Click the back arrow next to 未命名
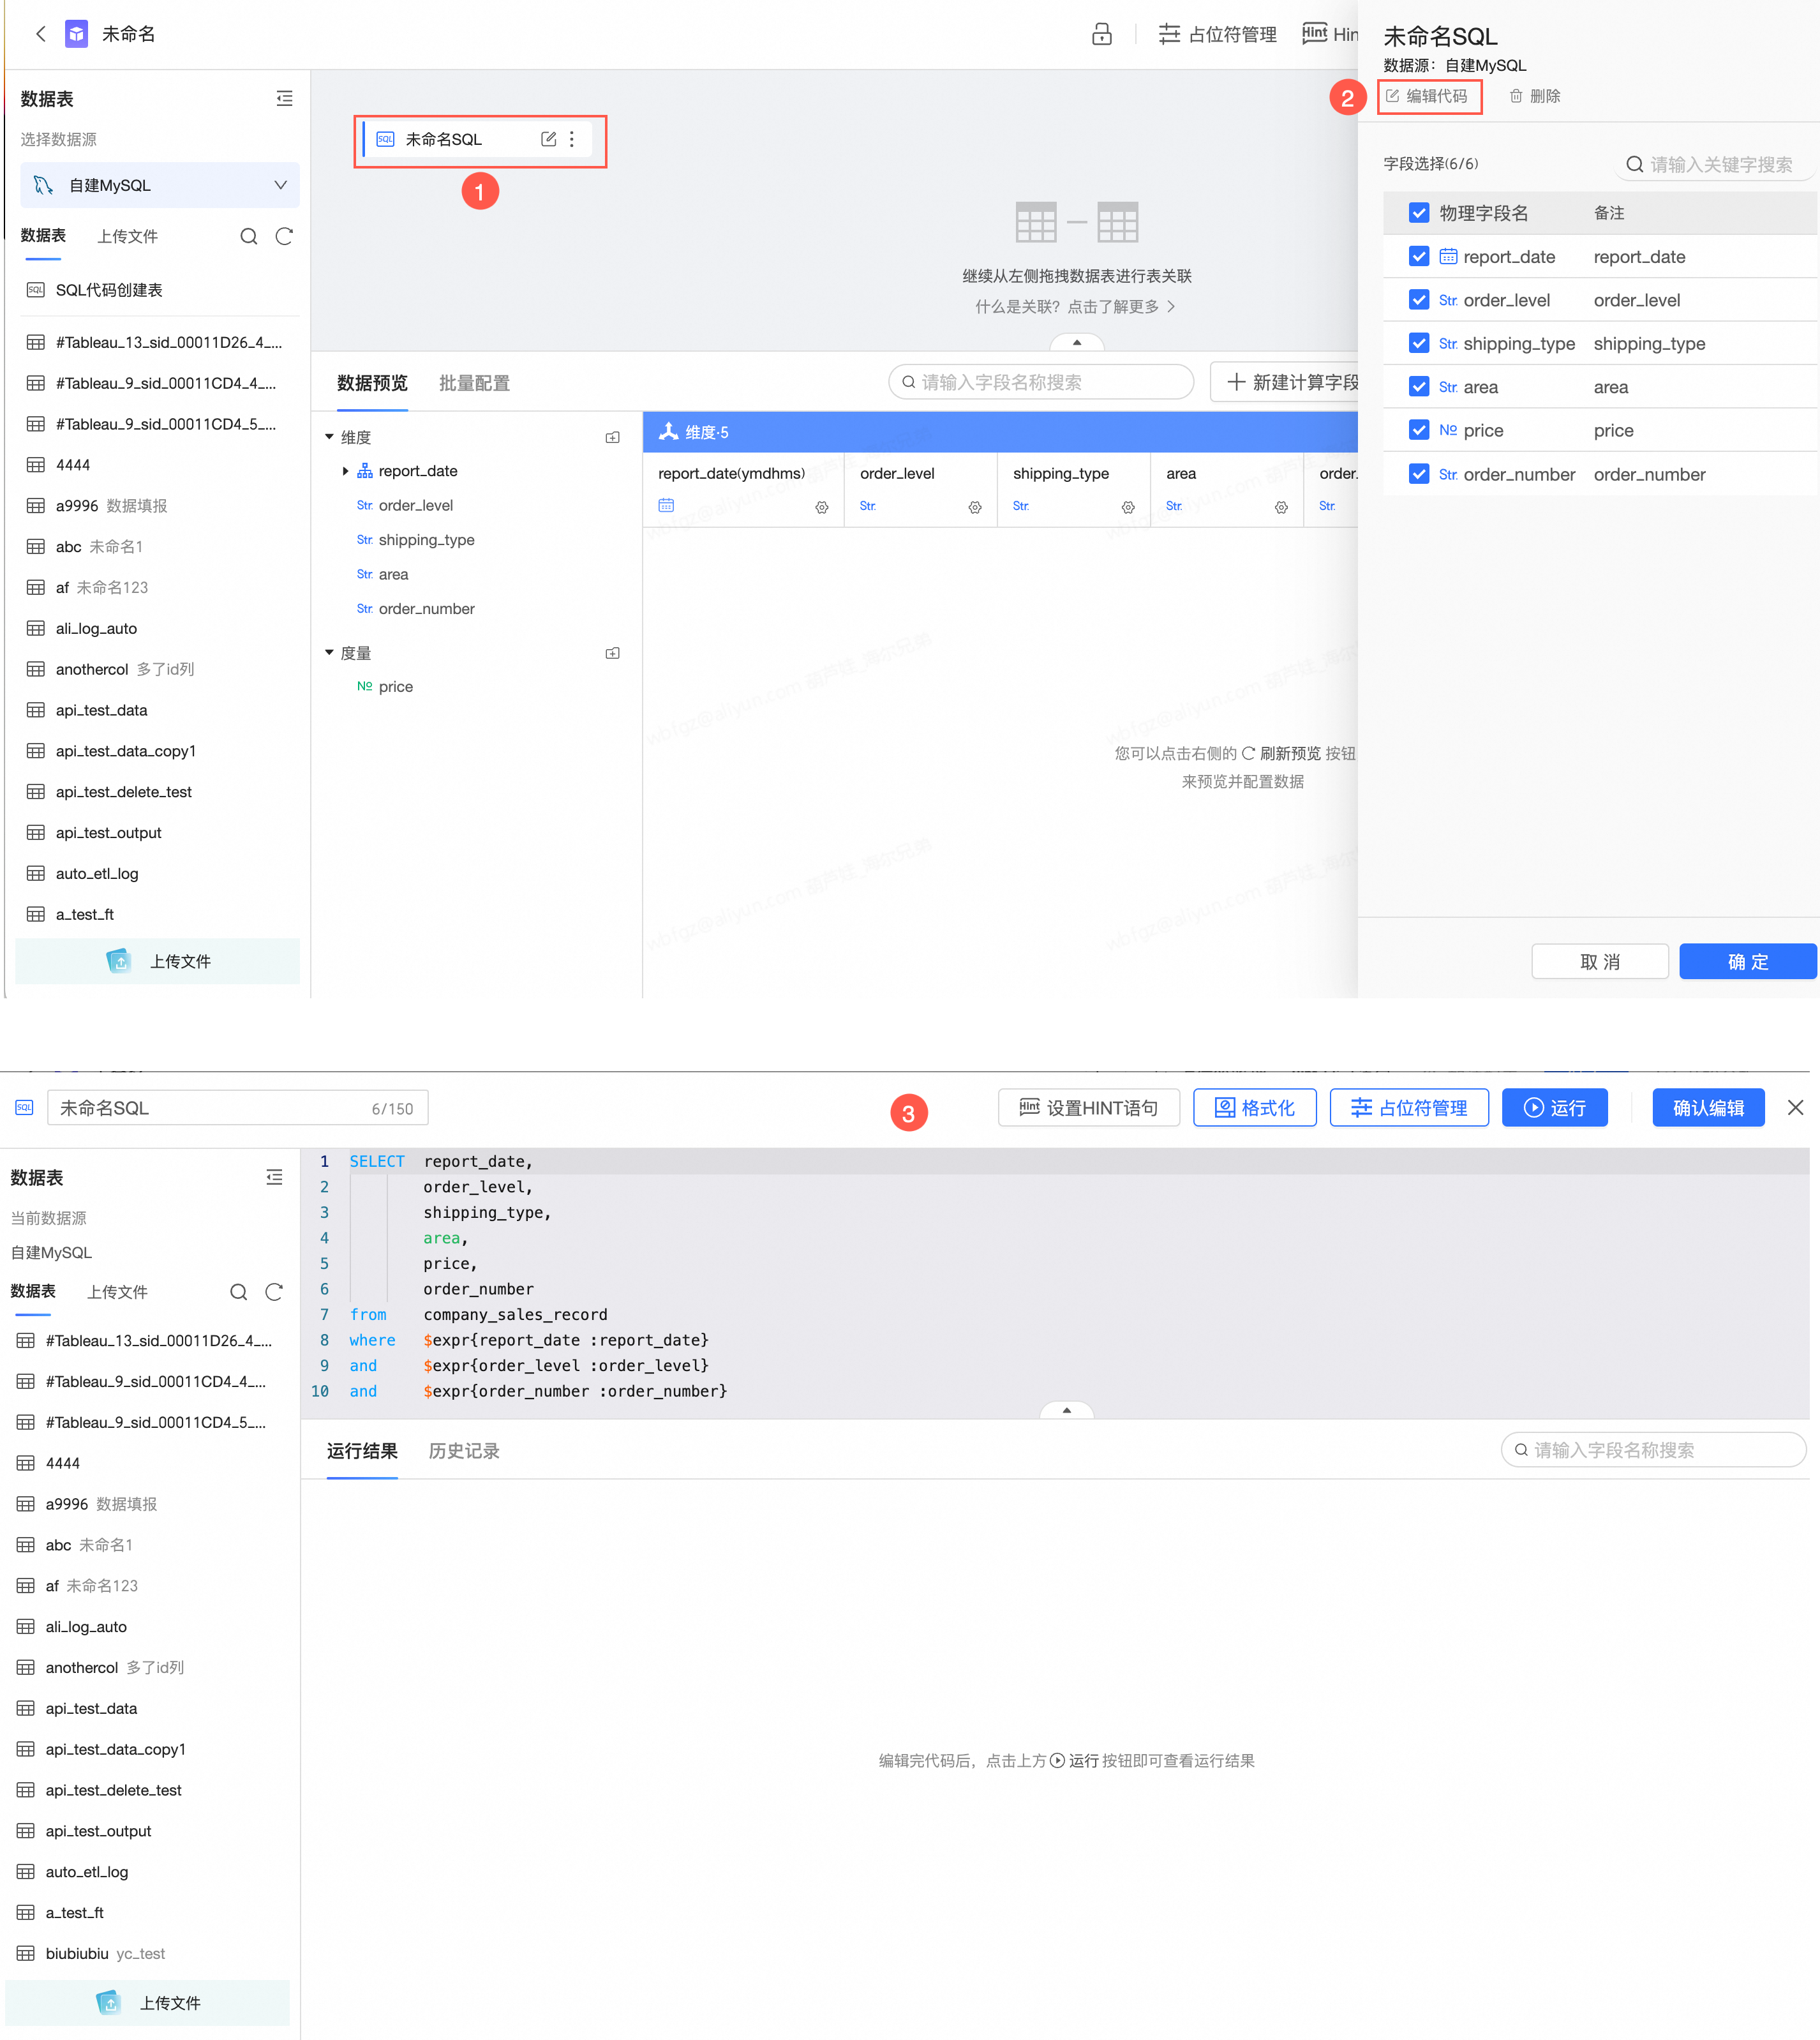 (41, 34)
